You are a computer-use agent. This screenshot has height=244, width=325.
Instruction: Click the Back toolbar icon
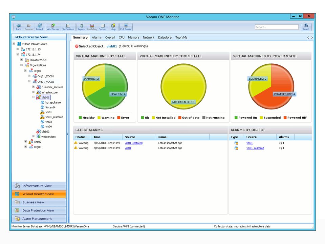(18, 27)
